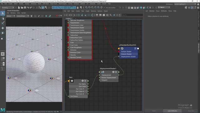The width and height of the screenshot is (200, 113).
Task: Click the aiStandardSurfaceSG white output port
Action: 138,49
